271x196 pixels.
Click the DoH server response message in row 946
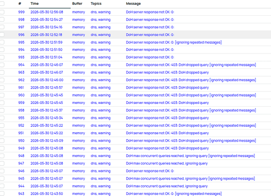coord(150,171)
